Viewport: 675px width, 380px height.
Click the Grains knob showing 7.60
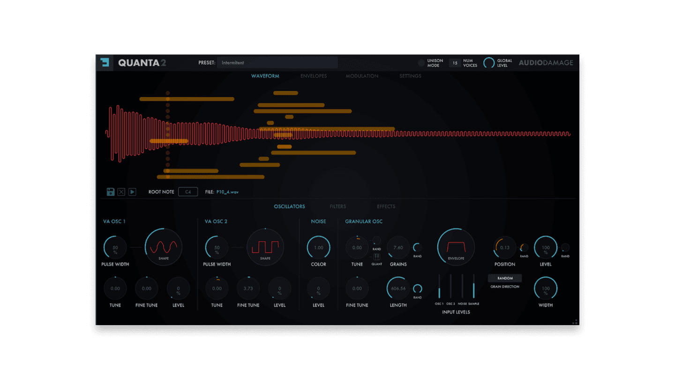[398, 247]
